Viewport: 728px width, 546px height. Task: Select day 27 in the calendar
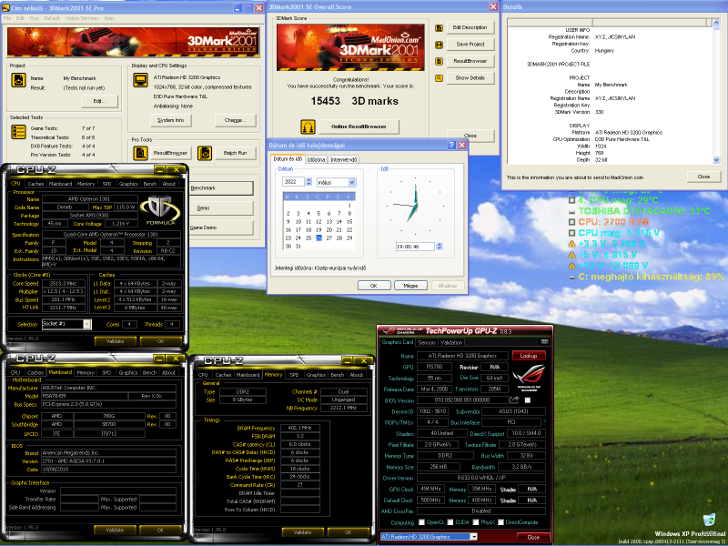329,238
